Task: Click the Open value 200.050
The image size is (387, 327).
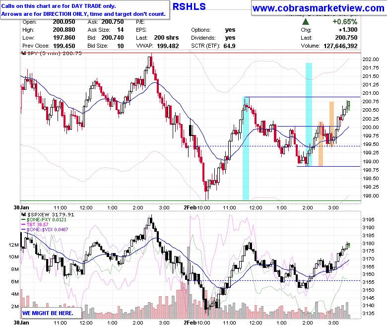Action: 64,22
